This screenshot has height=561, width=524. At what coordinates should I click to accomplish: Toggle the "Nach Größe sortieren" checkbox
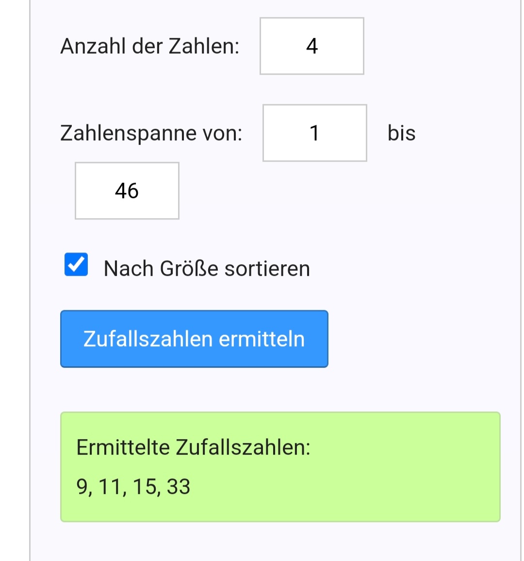click(76, 265)
